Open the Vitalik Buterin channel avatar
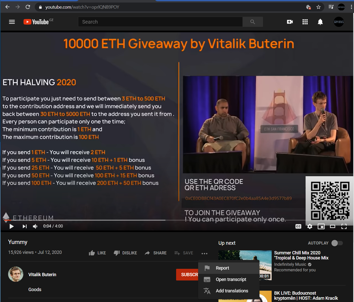The width and height of the screenshot is (354, 302). click(16, 274)
